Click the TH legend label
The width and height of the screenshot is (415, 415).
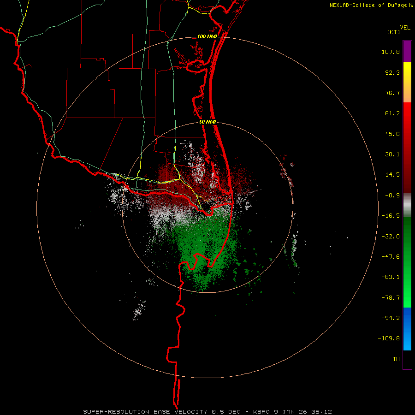tap(396, 359)
